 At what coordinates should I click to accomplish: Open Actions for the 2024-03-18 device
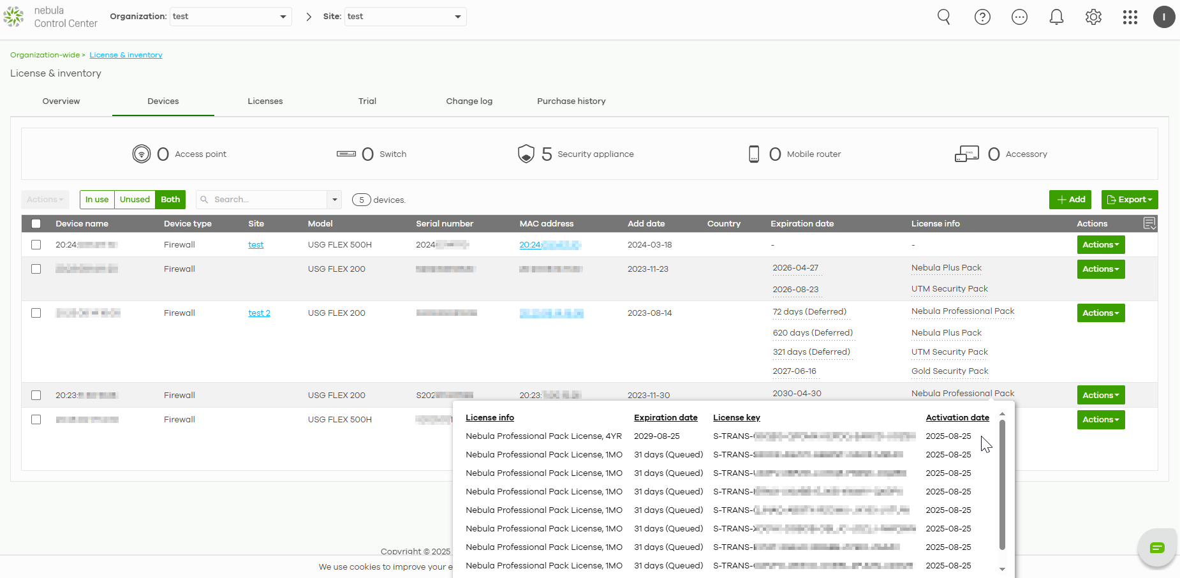pos(1101,245)
